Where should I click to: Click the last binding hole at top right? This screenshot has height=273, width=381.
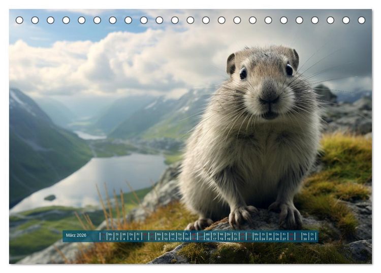tap(361, 20)
